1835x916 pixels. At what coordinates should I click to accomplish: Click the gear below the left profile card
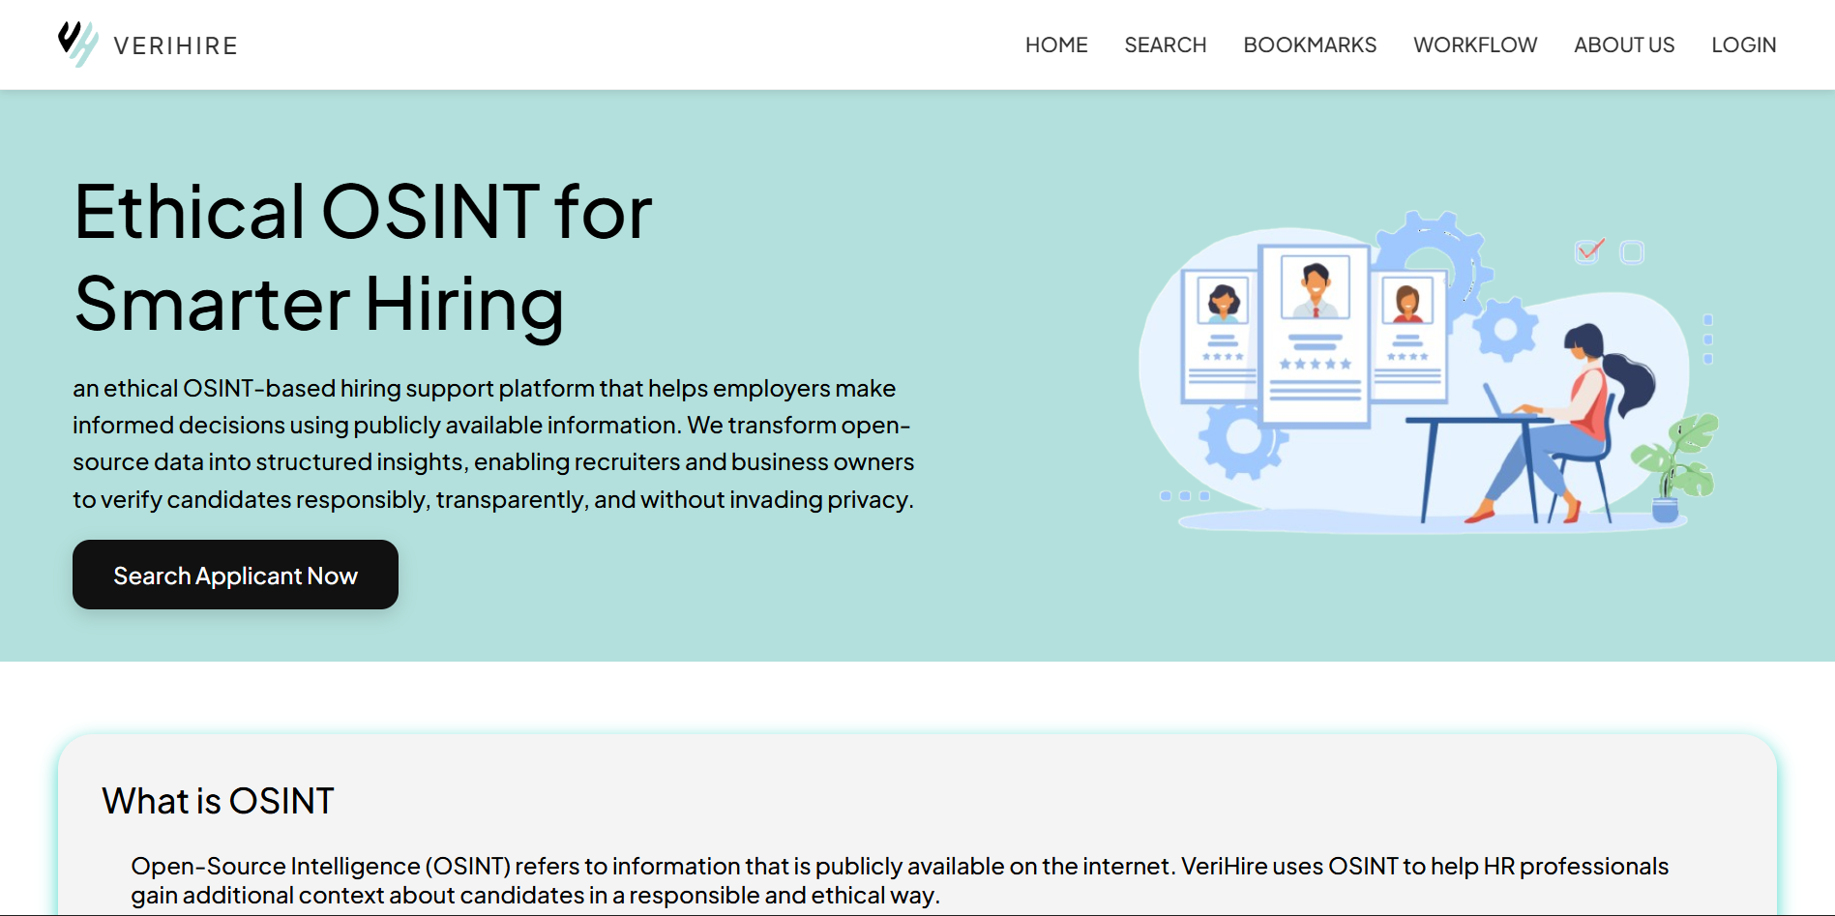point(1242,437)
